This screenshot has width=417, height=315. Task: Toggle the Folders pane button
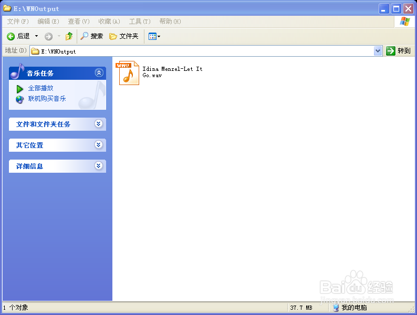point(123,36)
